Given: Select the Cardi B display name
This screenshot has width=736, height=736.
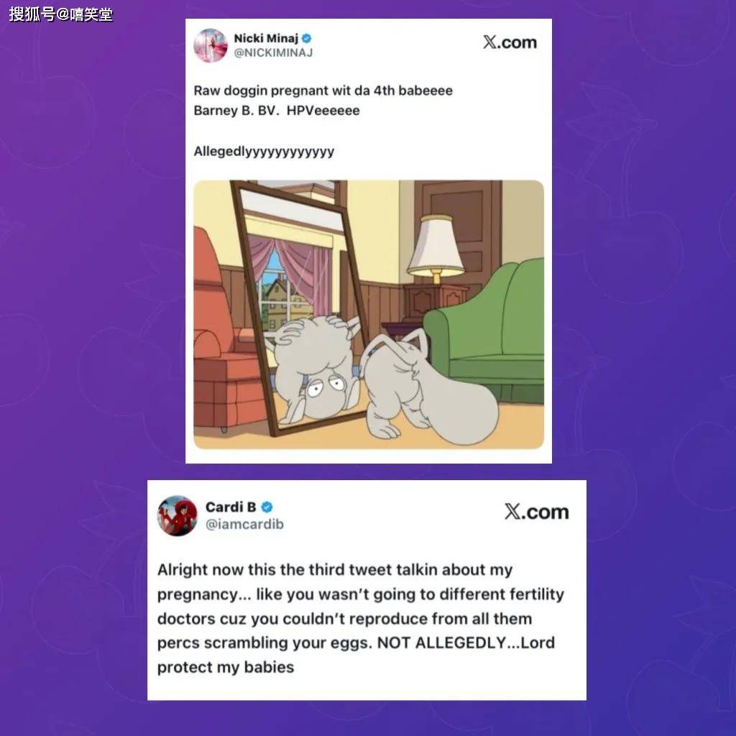Looking at the screenshot, I should point(231,507).
